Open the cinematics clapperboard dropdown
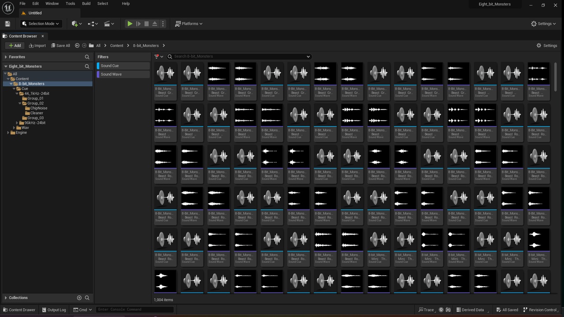The image size is (564, 317). pyautogui.click(x=109, y=24)
